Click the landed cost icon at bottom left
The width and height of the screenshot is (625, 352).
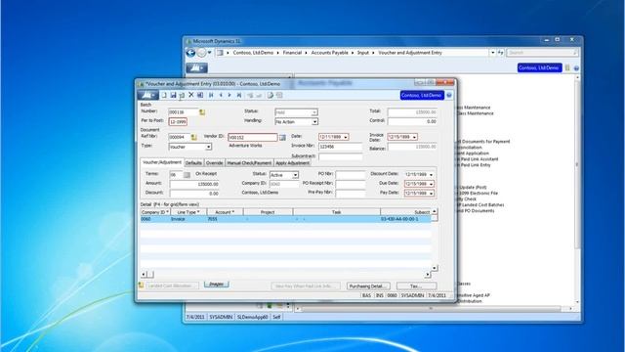pos(141,285)
